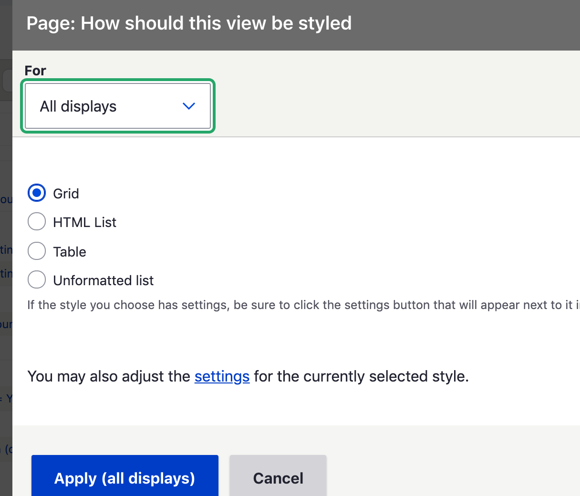Select the Grid radio button
The width and height of the screenshot is (580, 496).
(37, 193)
